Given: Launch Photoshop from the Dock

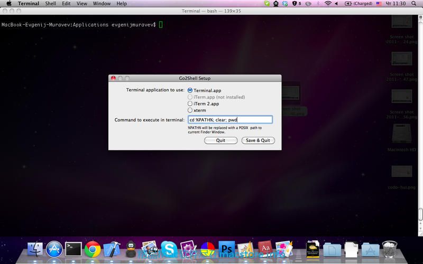Looking at the screenshot, I should [227, 249].
